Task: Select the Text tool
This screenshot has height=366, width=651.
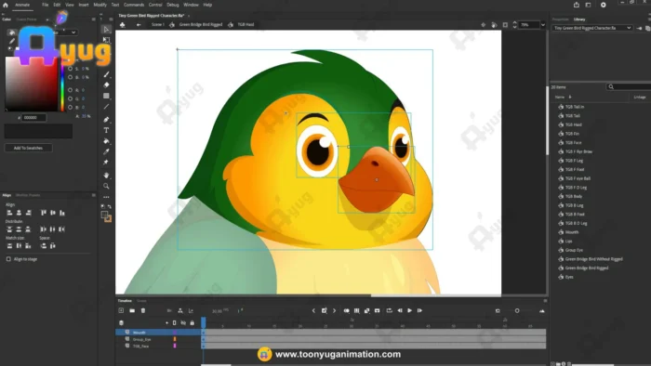Action: point(106,130)
